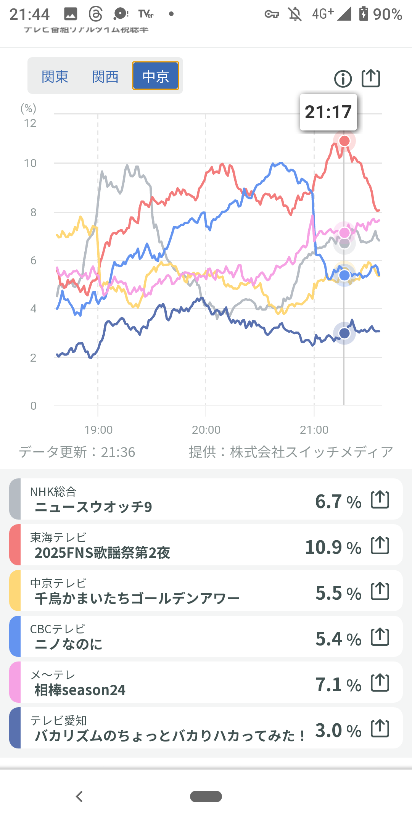The height and width of the screenshot is (824, 412).
Task: Select the 中京 region tab
Action: 156,76
